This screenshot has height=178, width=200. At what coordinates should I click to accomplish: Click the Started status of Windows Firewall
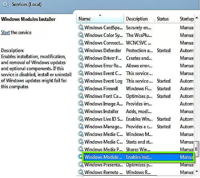(164, 89)
